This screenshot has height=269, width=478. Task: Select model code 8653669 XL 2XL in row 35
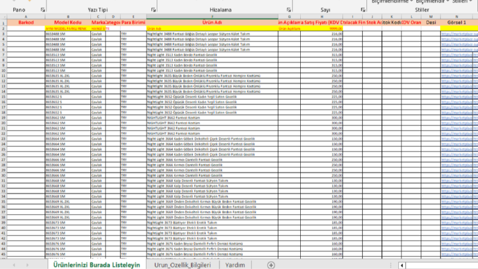[x=68, y=201]
